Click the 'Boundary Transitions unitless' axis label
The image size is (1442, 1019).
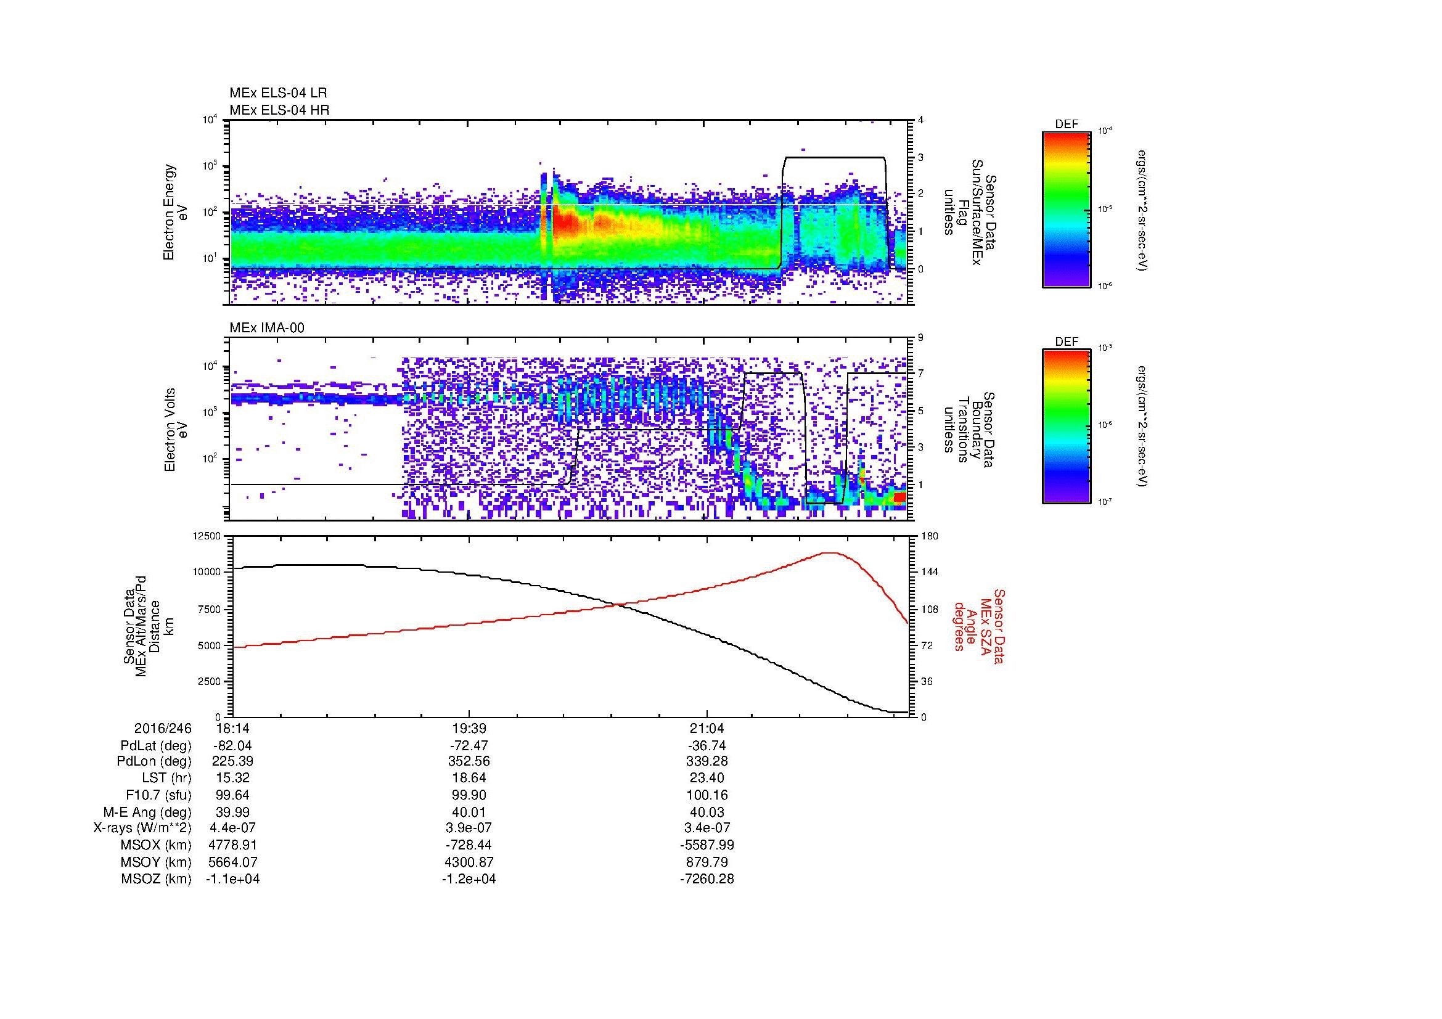click(970, 431)
